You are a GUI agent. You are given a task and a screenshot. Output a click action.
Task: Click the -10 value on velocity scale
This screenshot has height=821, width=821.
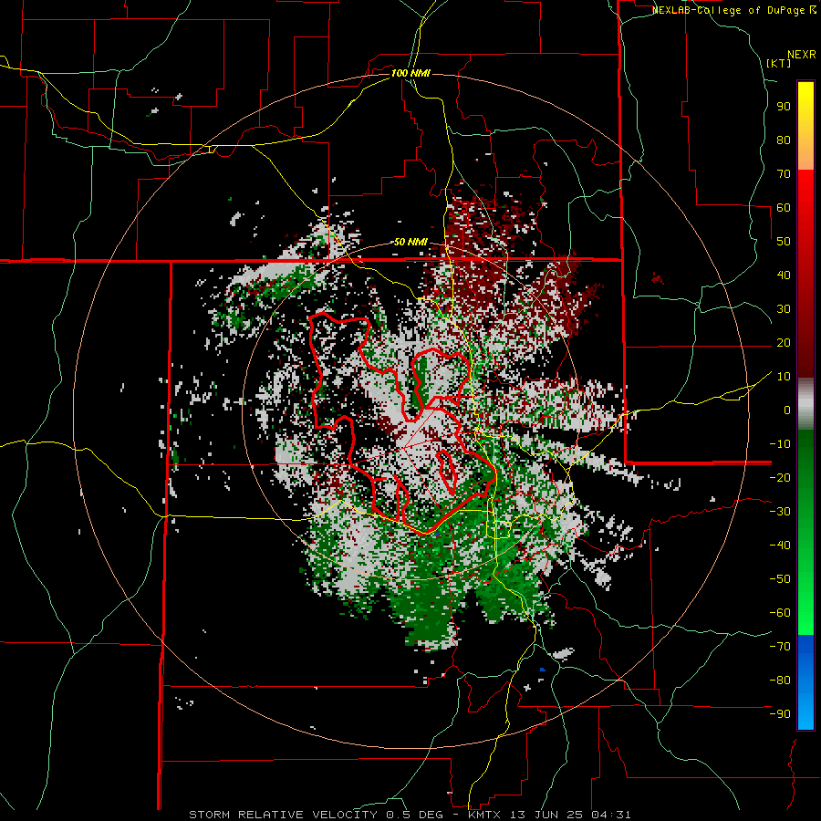point(780,444)
